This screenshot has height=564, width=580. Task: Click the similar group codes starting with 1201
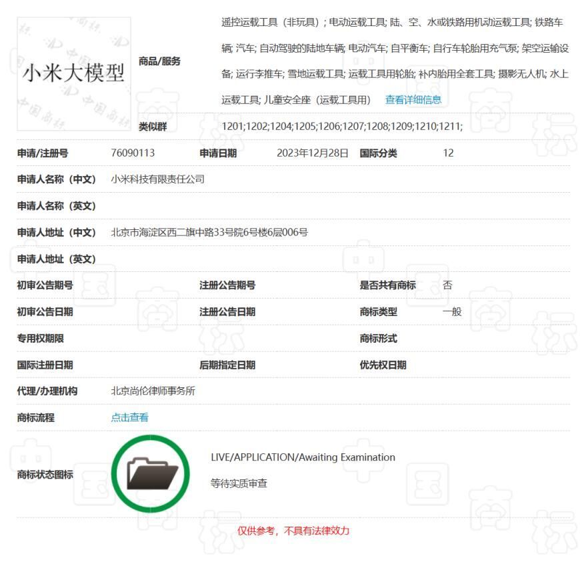pyautogui.click(x=341, y=126)
